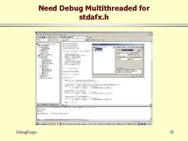188x141 pixels.
Task: Open the Use run-time library dropdown
Action: pyautogui.click(x=142, y=55)
